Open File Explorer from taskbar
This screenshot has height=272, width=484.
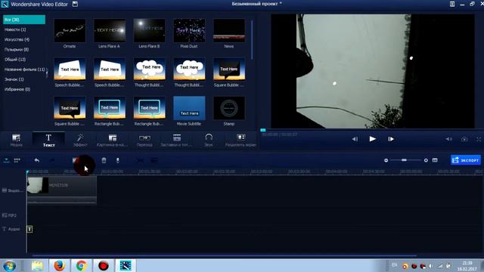(x=37, y=265)
